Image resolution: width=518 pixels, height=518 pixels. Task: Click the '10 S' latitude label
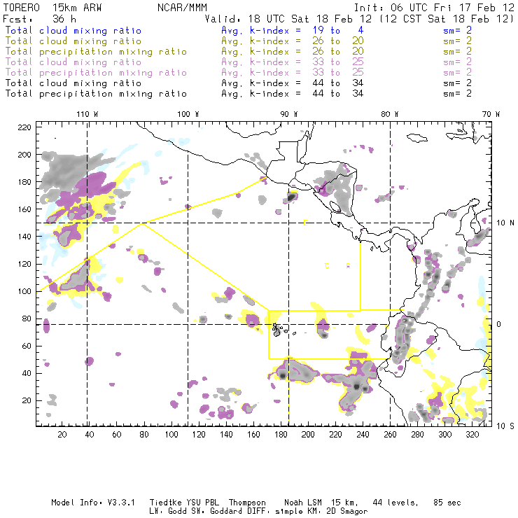[505, 426]
